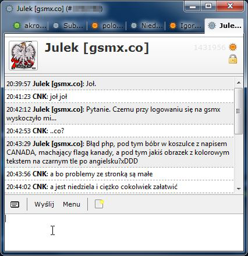Click the on-screen keyboard icon
This screenshot has width=248, height=256.
pyautogui.click(x=15, y=204)
